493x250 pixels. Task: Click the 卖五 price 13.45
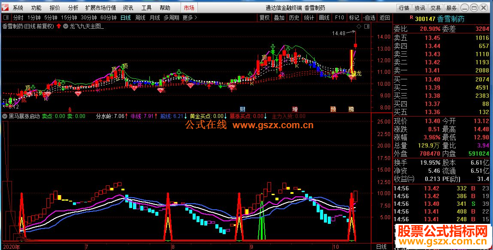433,38
